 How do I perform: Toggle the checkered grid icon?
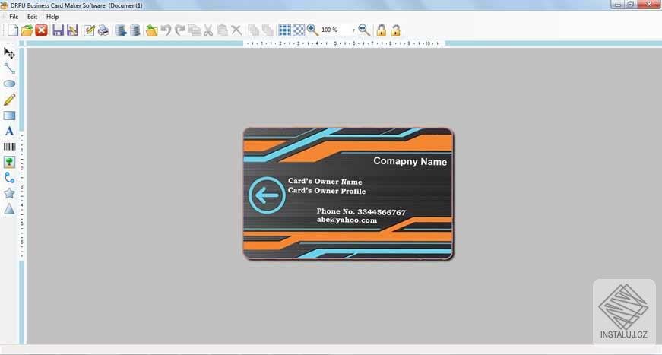299,30
